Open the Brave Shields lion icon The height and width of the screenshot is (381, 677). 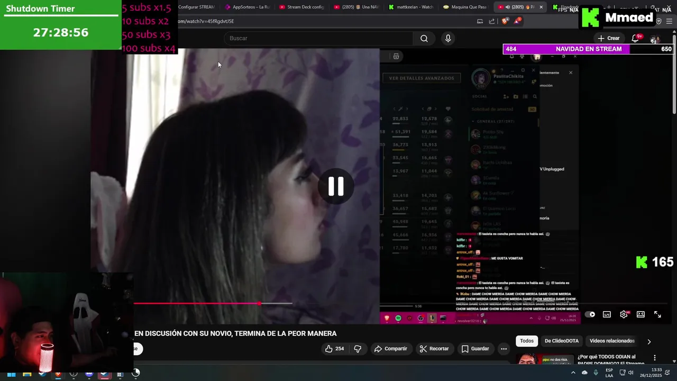pyautogui.click(x=505, y=21)
